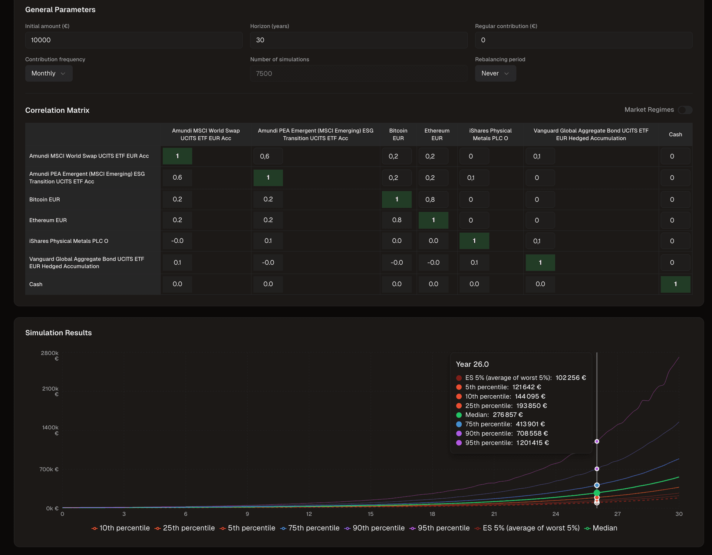The height and width of the screenshot is (555, 712).
Task: Edit MSCI World–Emerging correlation cell 0,6
Action: pyautogui.click(x=268, y=156)
